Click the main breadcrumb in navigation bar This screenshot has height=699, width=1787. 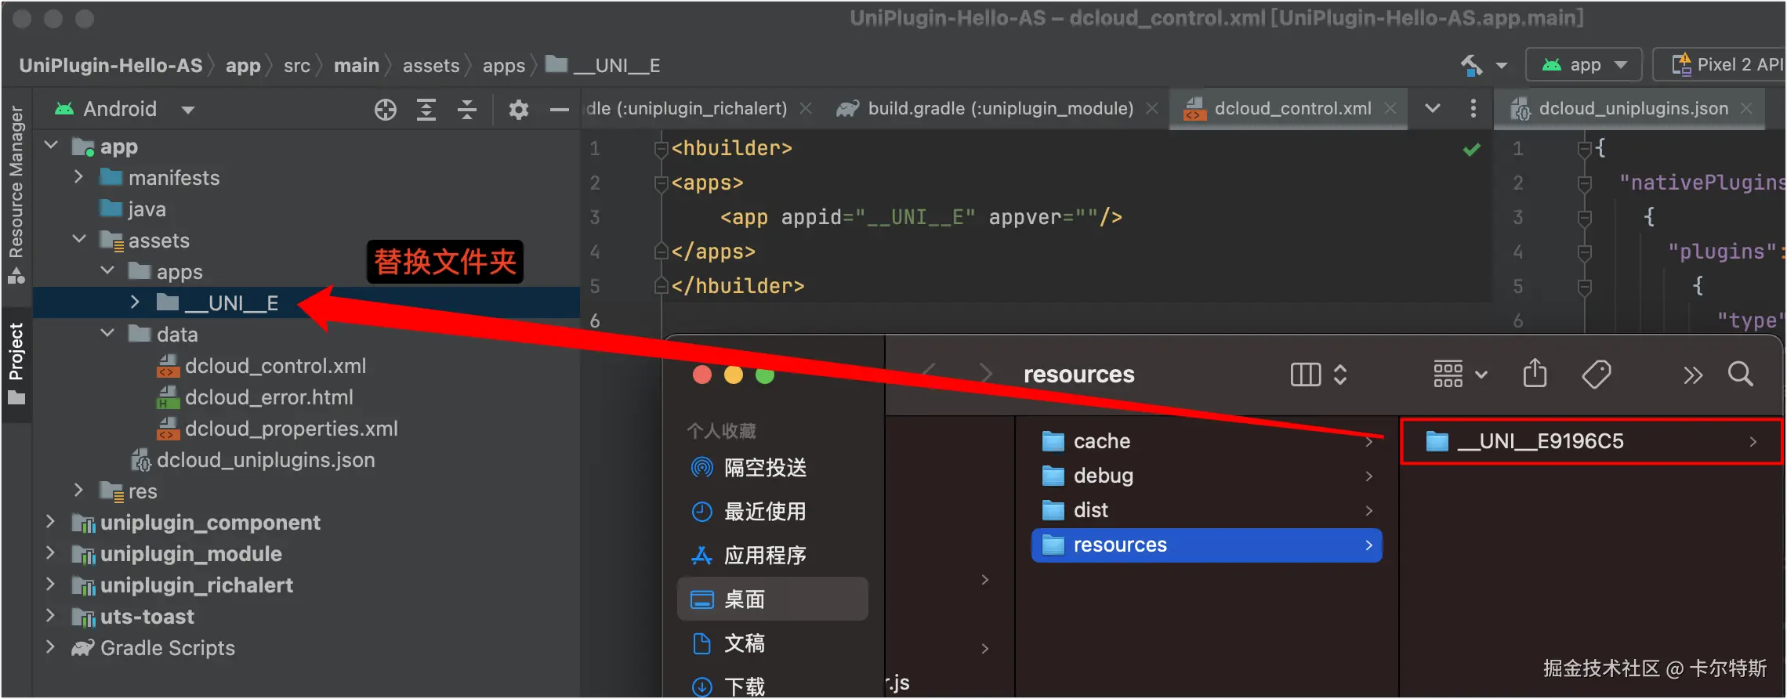tap(357, 65)
